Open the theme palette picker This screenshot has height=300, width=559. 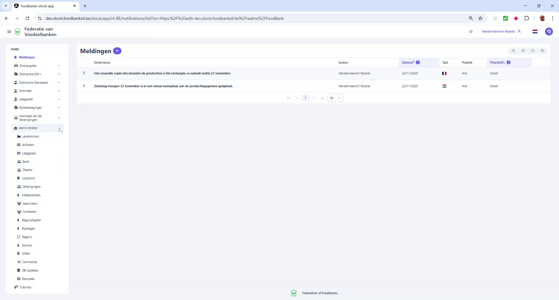tap(549, 31)
